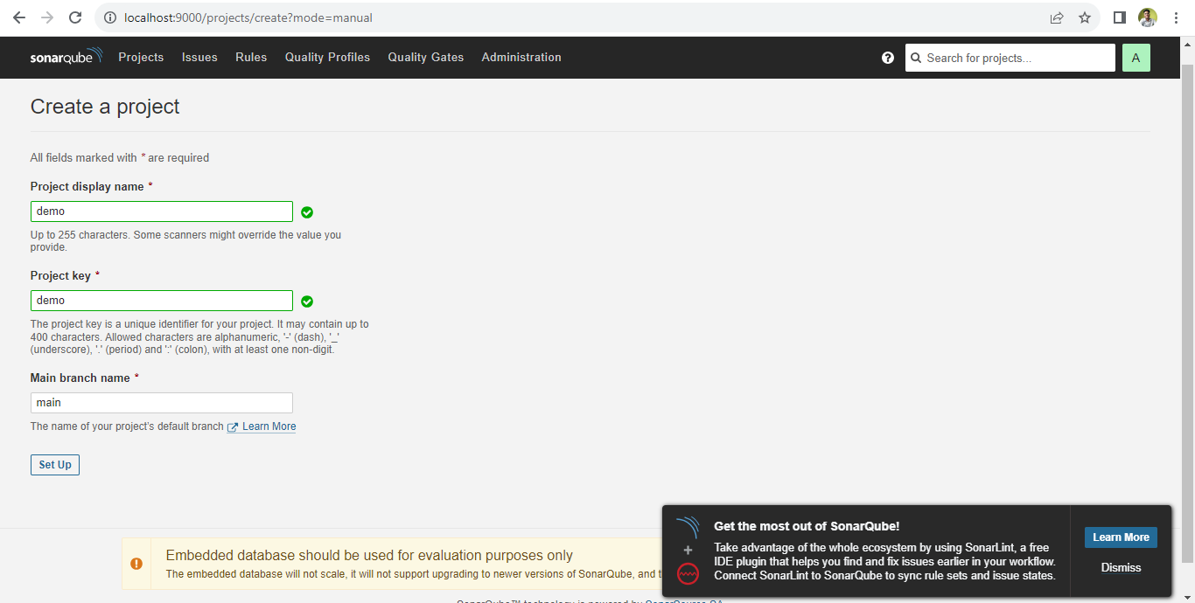
Task: Click the Embedded database warning heading
Action: tap(369, 556)
